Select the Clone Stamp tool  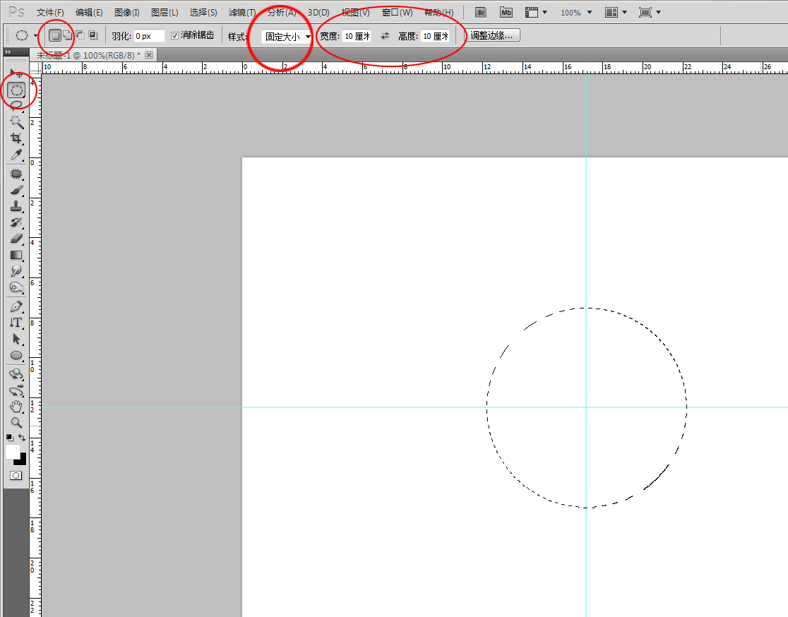pyautogui.click(x=16, y=207)
